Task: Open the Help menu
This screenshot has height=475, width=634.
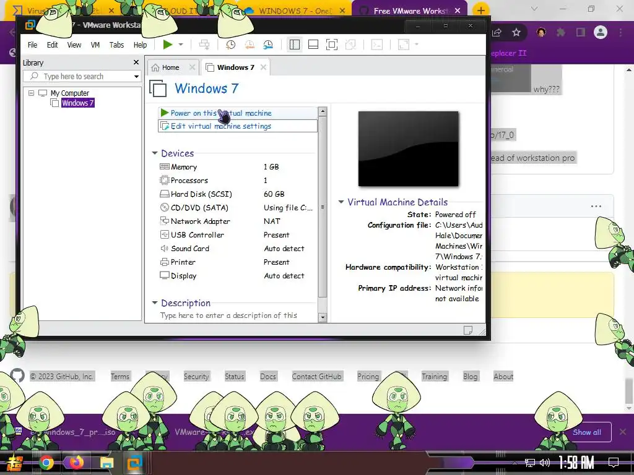Action: tap(141, 45)
